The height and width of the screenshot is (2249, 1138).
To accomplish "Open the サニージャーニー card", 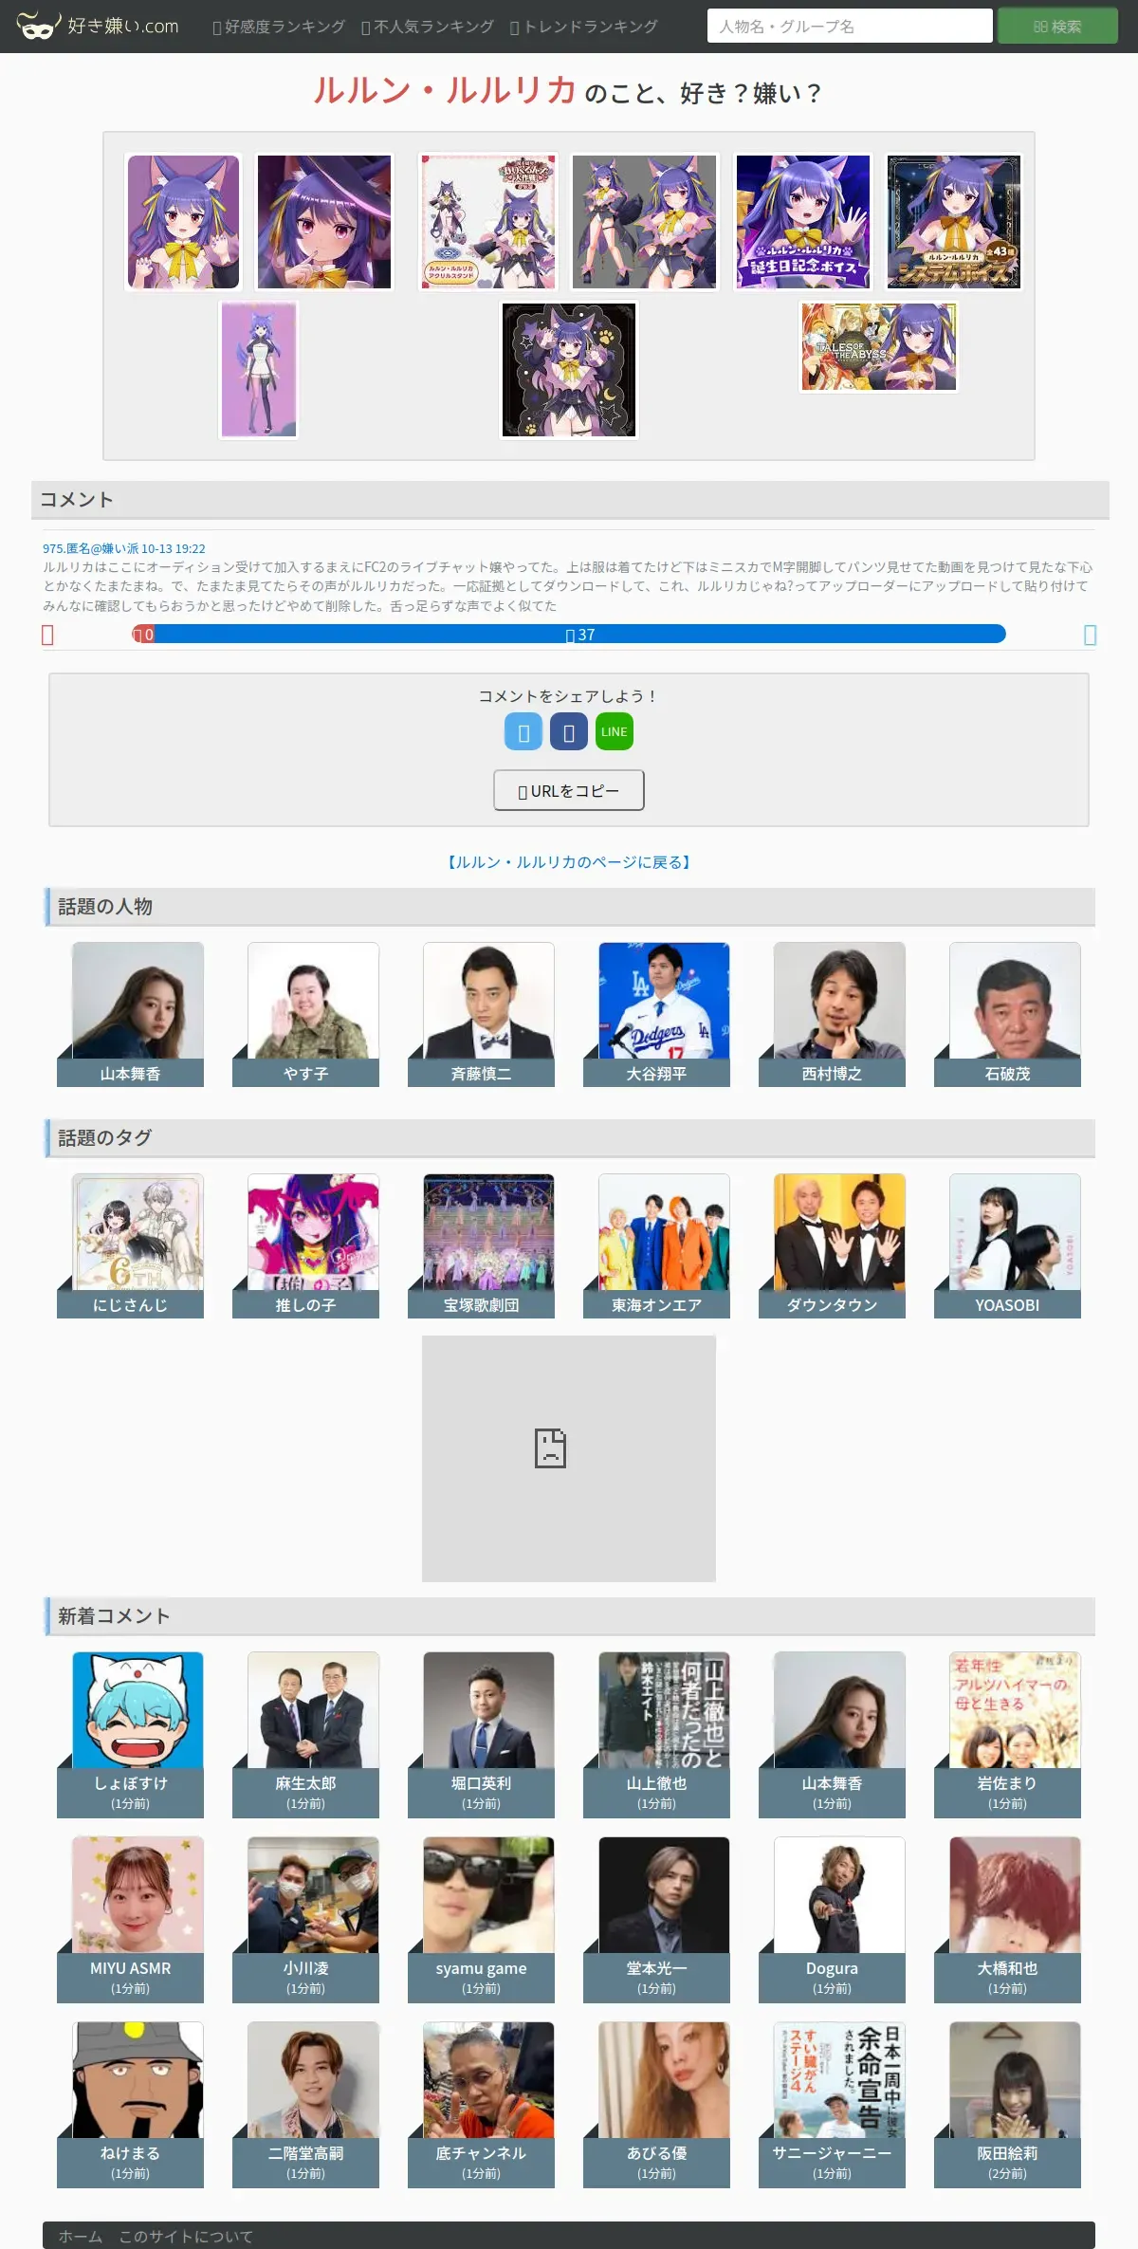I will (833, 2104).
